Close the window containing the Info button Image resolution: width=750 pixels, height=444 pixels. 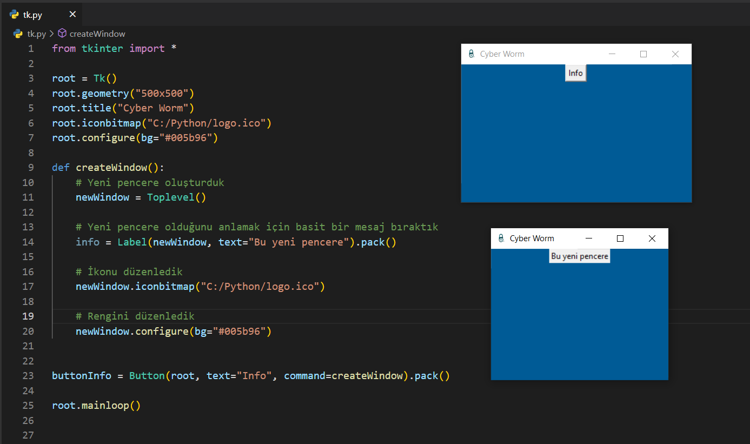click(x=675, y=54)
